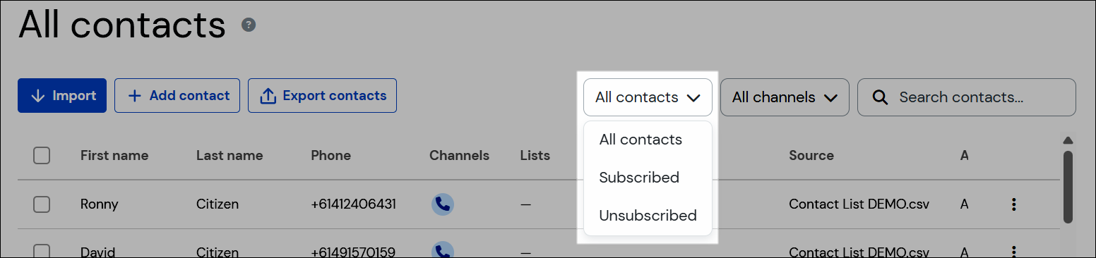Click the Add contact button
The image size is (1096, 258).
pos(177,95)
